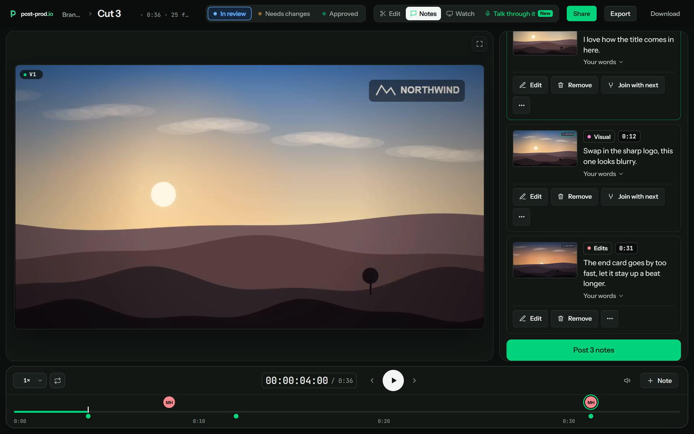Screen dimensions: 694x434
Task: Set status to In review
Action: [x=229, y=14]
